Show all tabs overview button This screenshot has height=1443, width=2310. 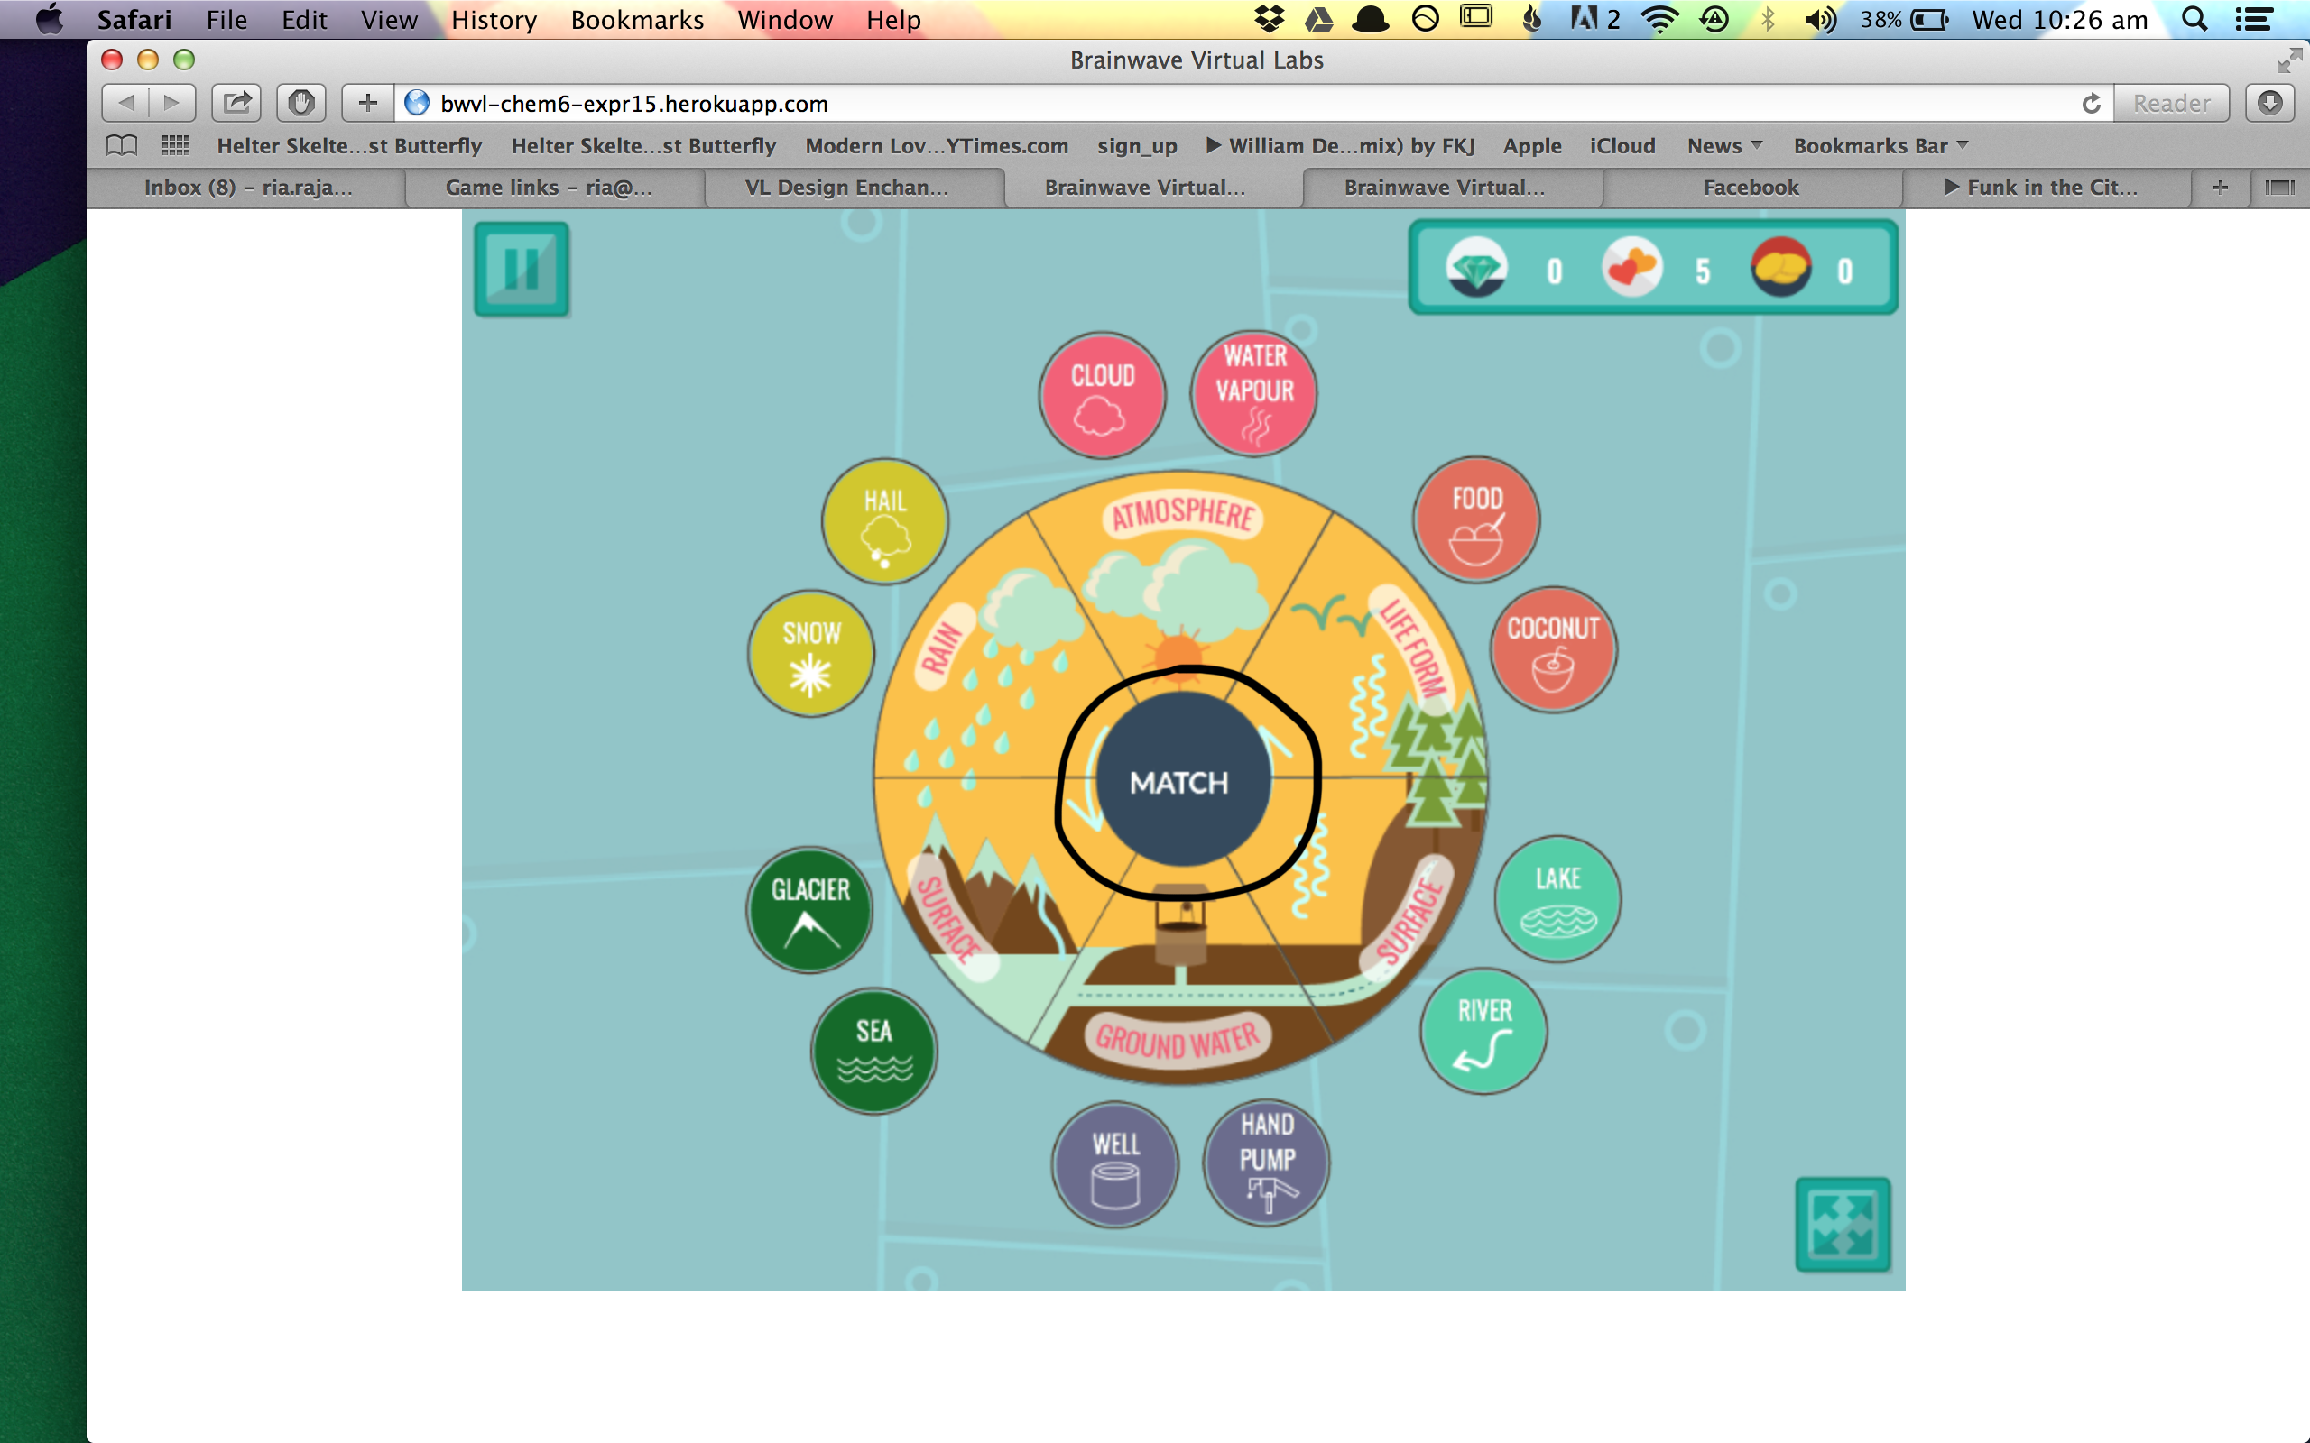click(2279, 187)
